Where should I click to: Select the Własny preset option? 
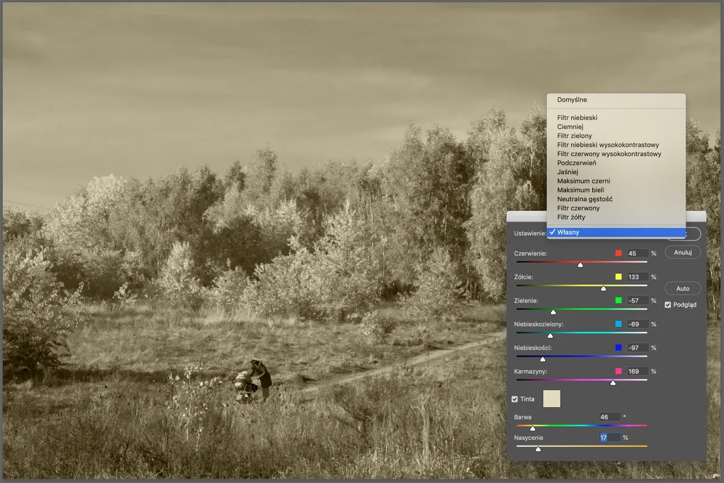[x=568, y=232]
